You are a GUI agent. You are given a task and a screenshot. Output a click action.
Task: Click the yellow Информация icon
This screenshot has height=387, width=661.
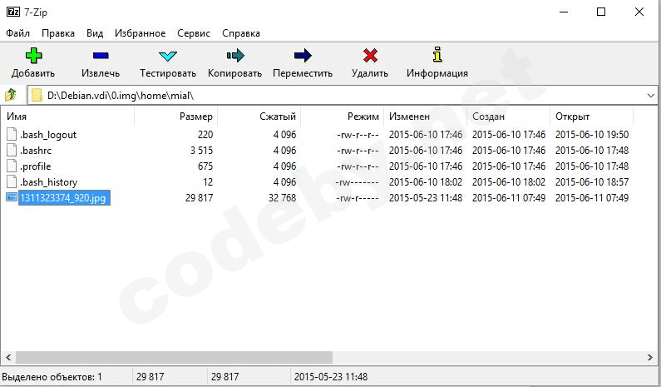[x=437, y=54]
